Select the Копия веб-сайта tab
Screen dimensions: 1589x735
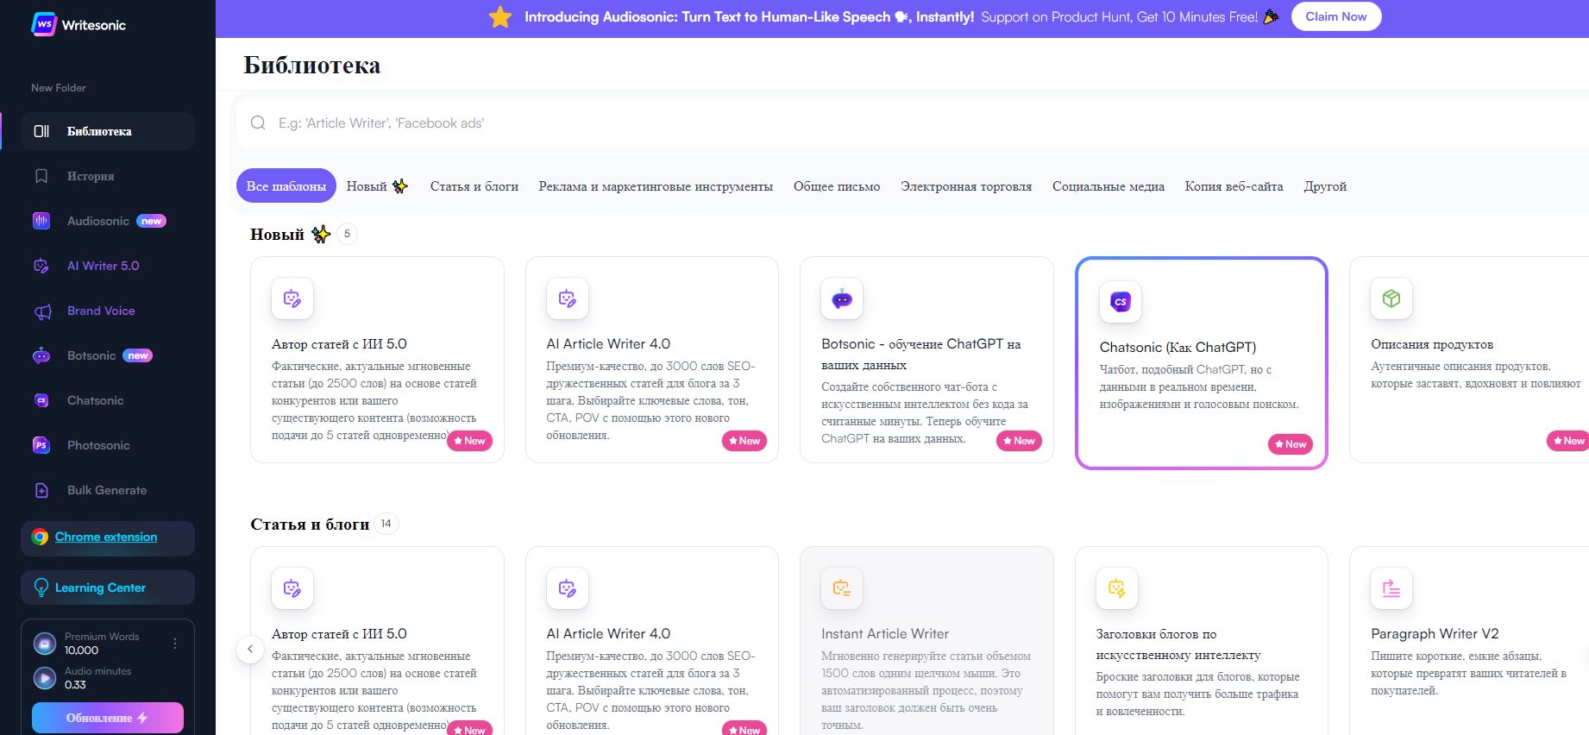1234,186
